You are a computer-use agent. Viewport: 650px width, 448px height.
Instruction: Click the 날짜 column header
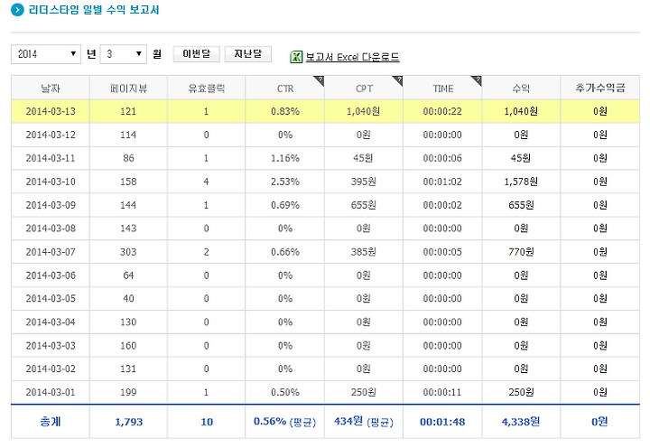51,88
